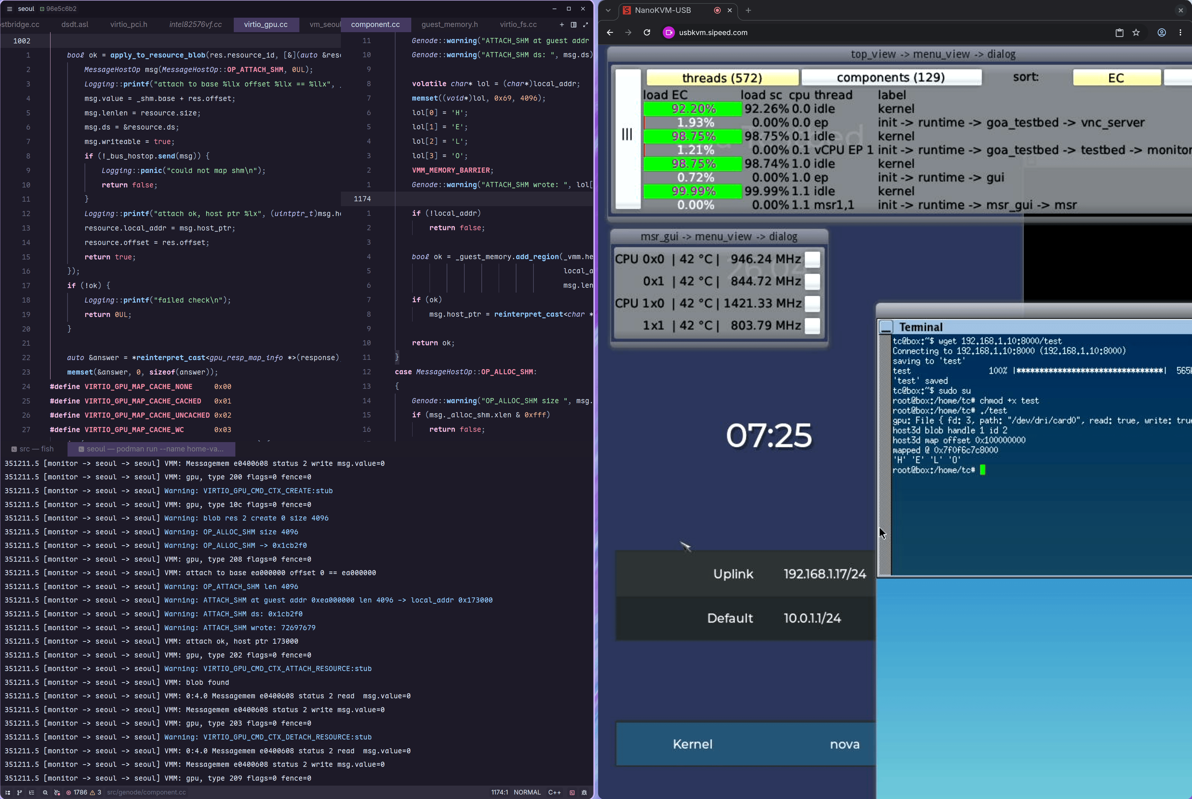Open the git branch panel icon
1192x799 pixels.
[x=19, y=792]
